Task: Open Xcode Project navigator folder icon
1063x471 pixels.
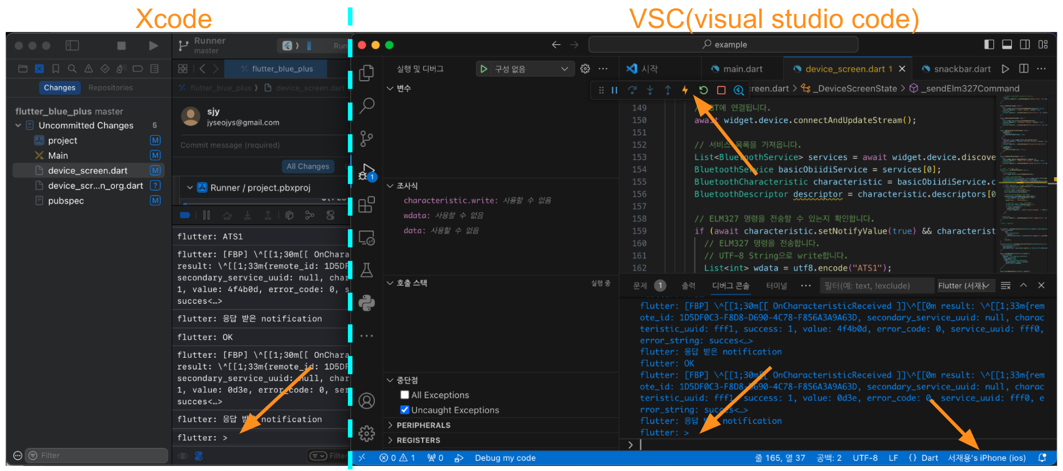Action: 23,68
